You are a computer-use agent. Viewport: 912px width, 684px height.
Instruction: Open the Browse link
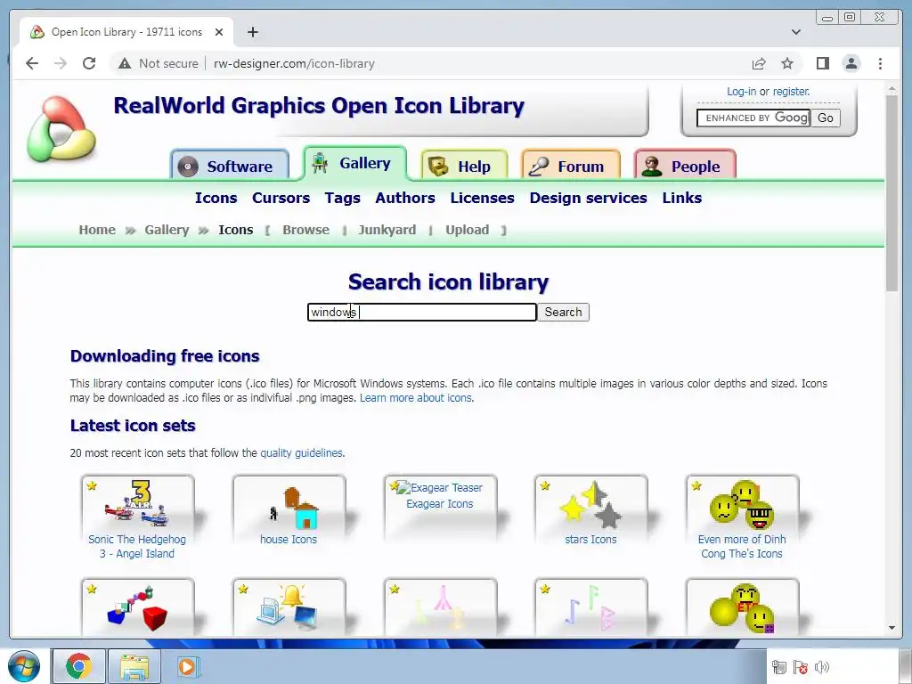[306, 230]
